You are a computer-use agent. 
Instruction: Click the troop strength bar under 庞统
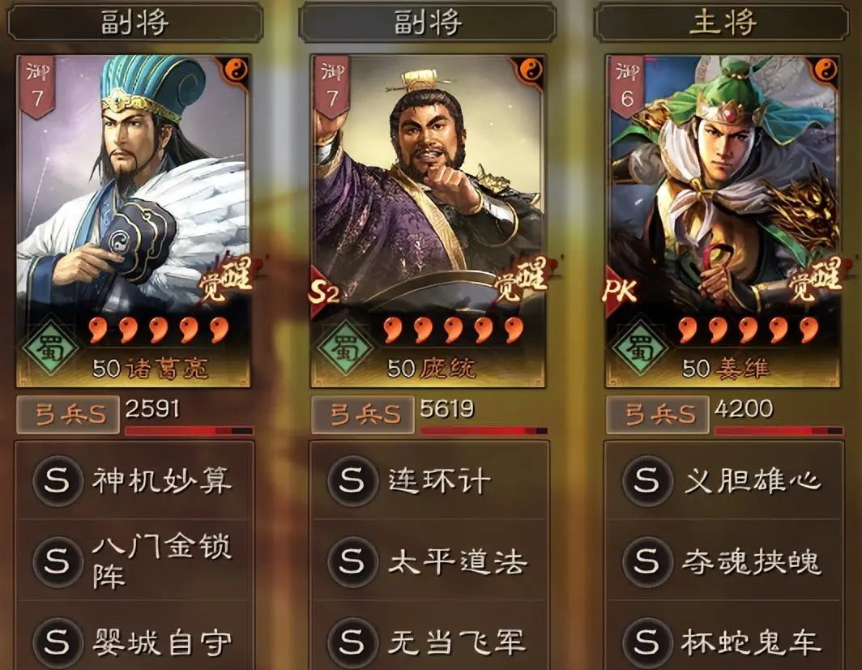click(x=484, y=431)
